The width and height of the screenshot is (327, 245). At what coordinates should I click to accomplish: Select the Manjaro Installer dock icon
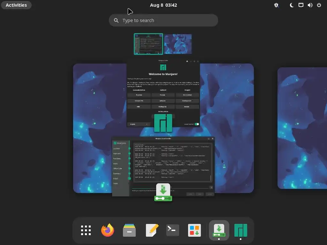click(219, 230)
